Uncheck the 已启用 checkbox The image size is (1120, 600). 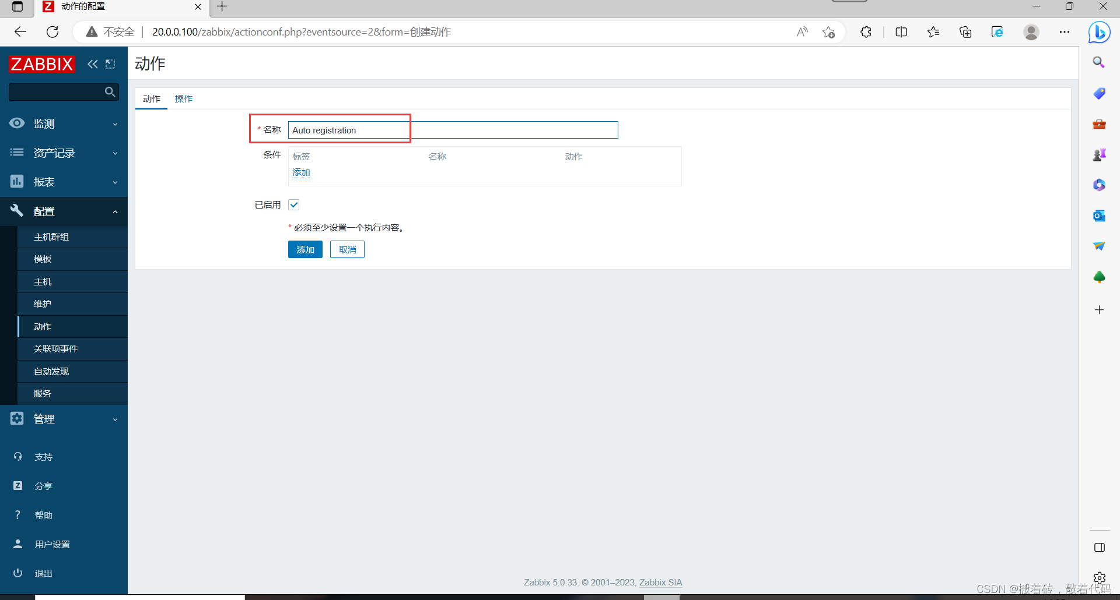[x=294, y=204]
